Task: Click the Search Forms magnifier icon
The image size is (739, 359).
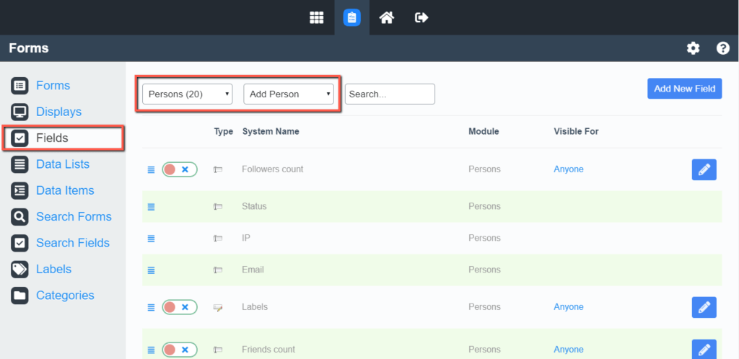Action: point(19,217)
